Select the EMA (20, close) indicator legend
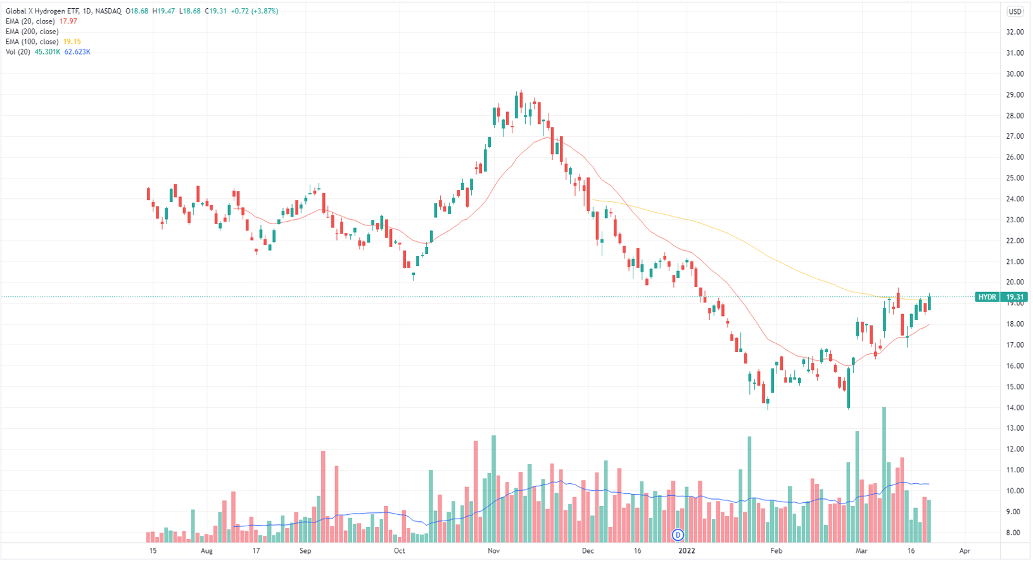This screenshot has width=1033, height=563. coord(30,22)
